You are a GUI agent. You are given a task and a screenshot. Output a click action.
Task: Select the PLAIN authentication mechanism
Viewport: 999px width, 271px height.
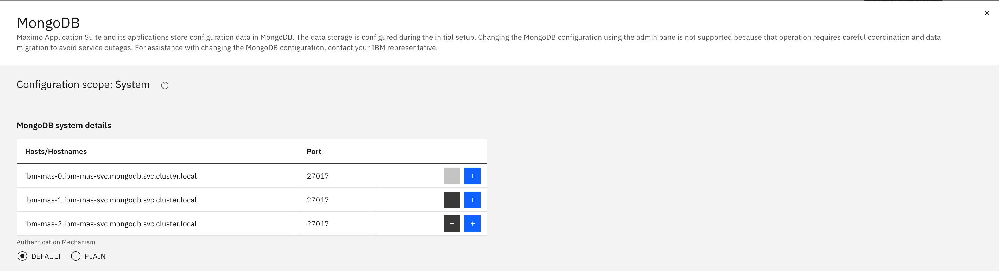tap(76, 256)
